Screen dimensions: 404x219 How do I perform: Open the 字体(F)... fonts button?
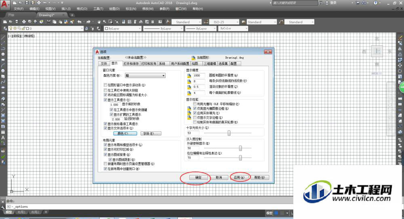151,133
